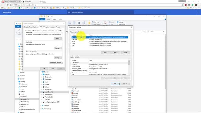The height and width of the screenshot is (113, 201).
Task: Click the New folder icon in ribbon
Action: coord(89,23)
